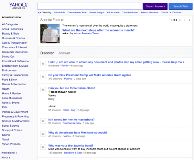Open trending topic Shiloh Pitt
Screen dimensions: 194x160
point(59,13)
